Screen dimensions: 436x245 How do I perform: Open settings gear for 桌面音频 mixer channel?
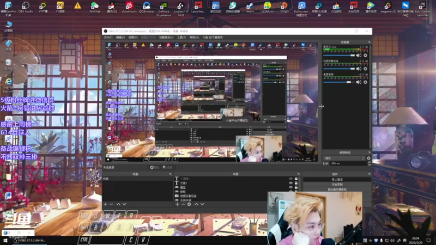[365, 82]
